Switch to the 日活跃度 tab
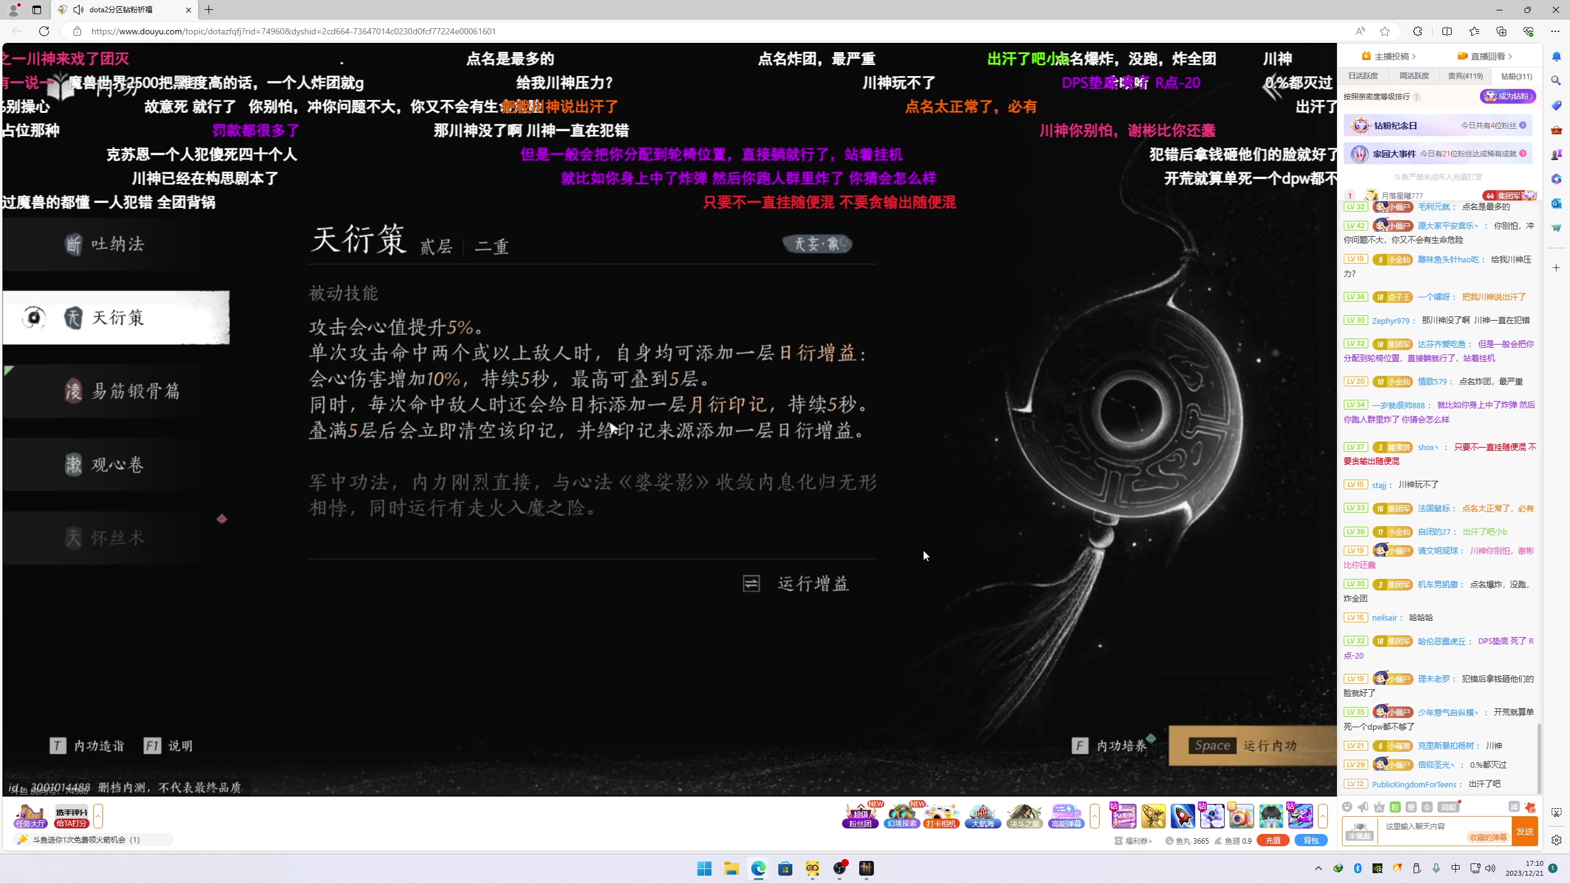Screen dimensions: 1570x883 click(x=1363, y=76)
